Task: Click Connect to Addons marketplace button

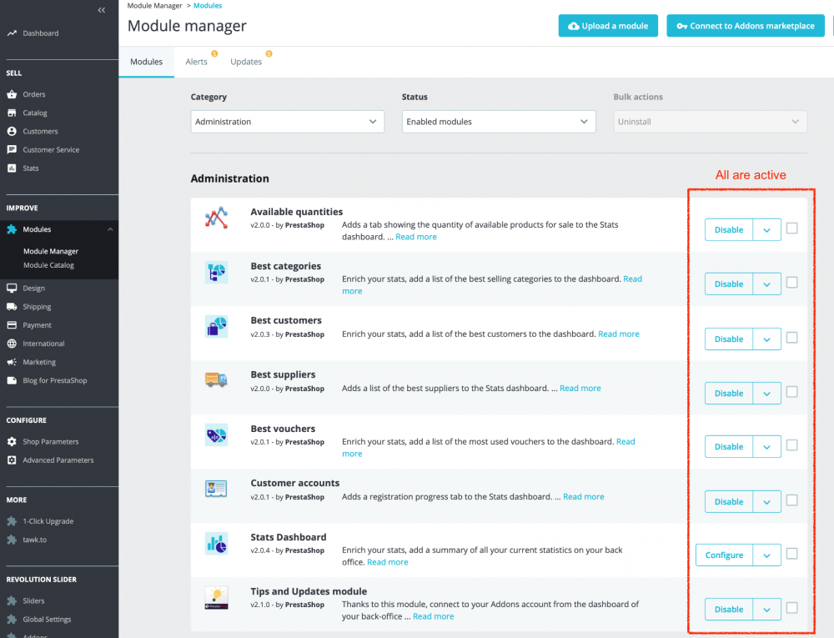Action: coord(745,26)
